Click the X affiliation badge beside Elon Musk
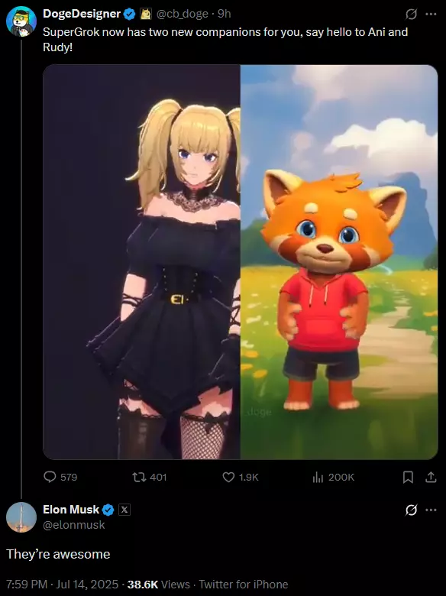Screen dimensions: 446x596 click(124, 510)
